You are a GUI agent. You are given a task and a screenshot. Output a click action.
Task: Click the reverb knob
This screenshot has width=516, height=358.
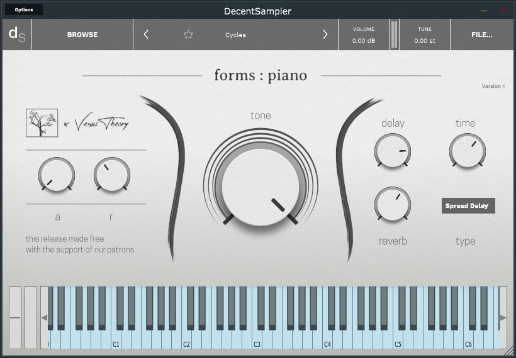pyautogui.click(x=393, y=203)
